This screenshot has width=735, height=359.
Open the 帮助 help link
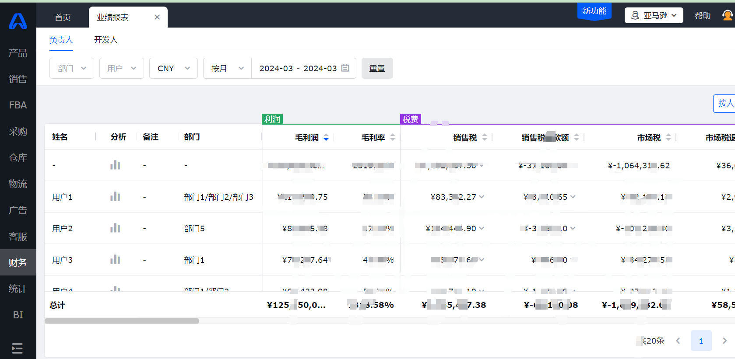(703, 15)
